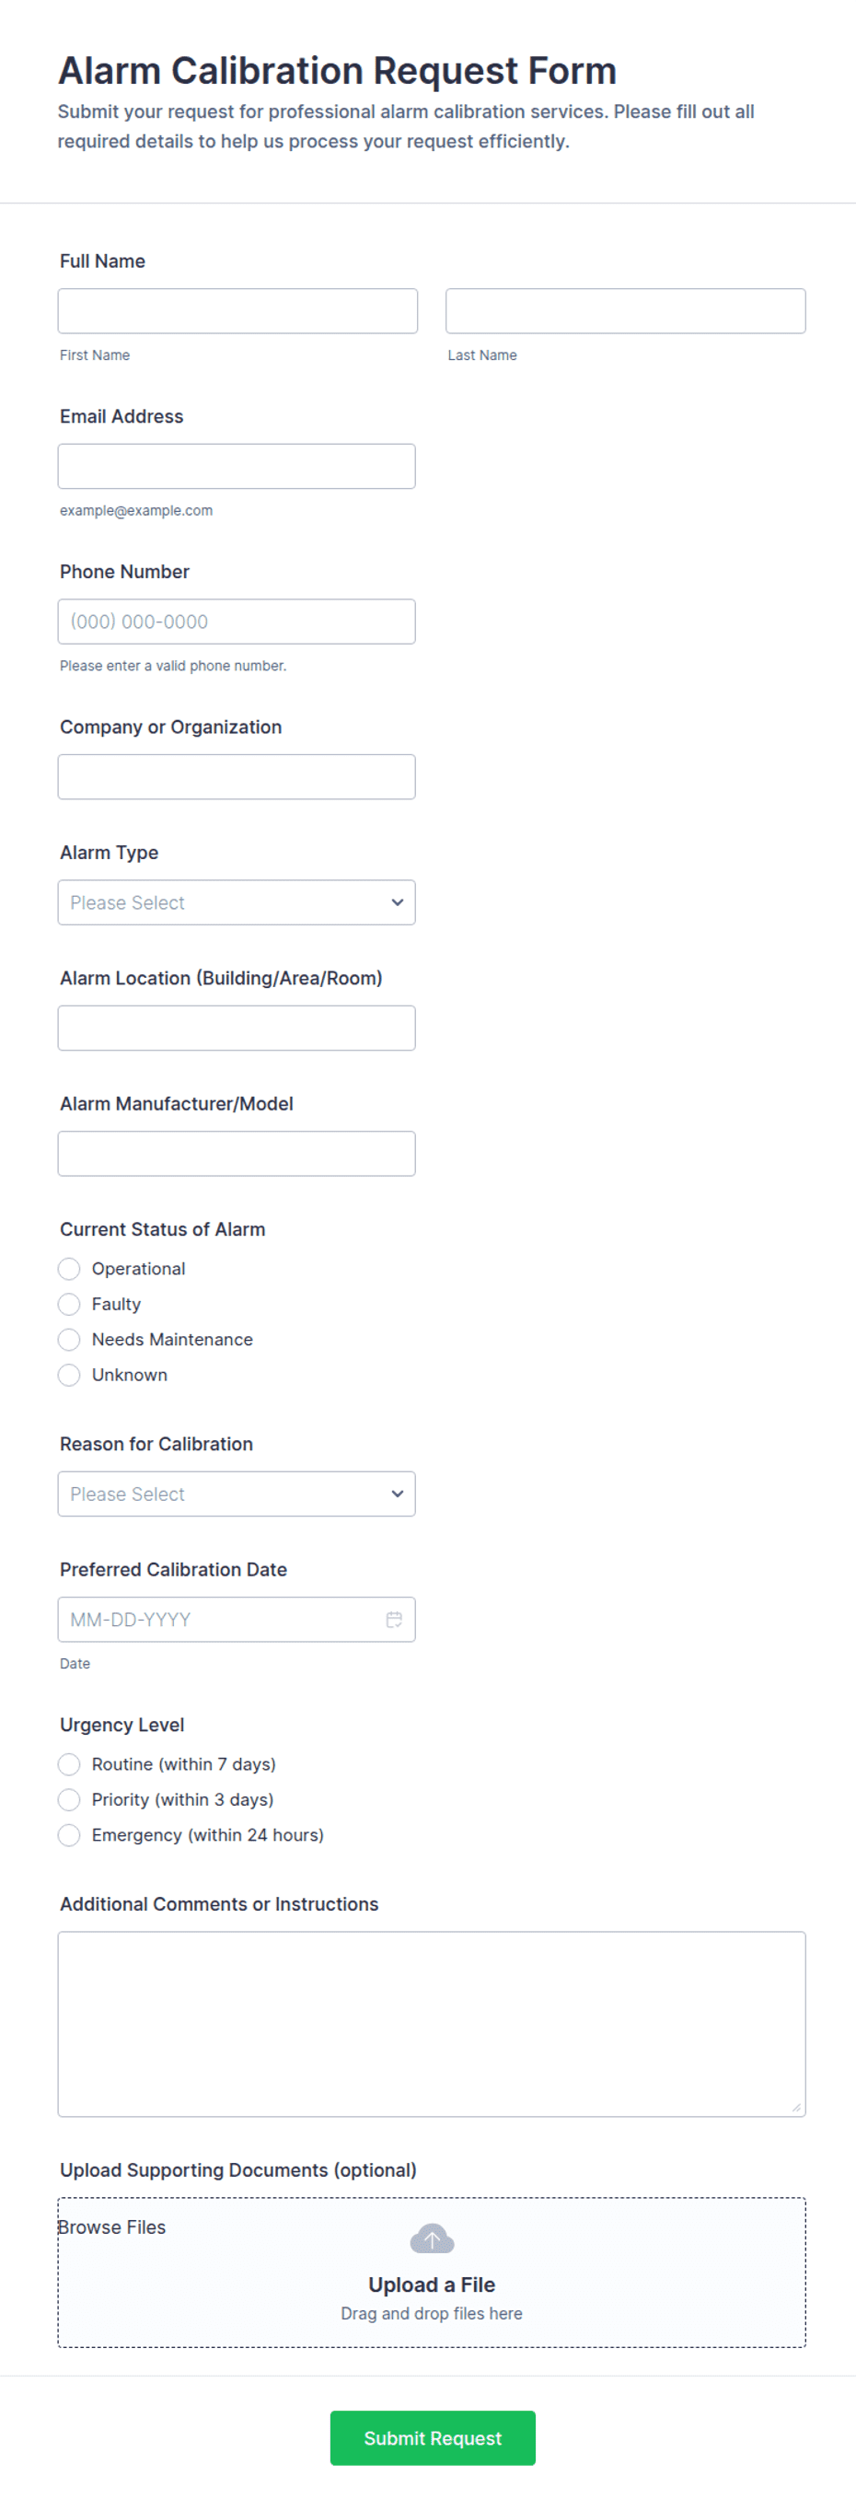Choose Faulty as current alarm status

point(69,1304)
